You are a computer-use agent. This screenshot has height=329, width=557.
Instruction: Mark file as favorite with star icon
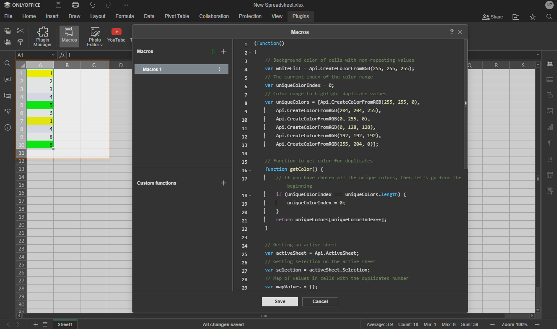(533, 17)
